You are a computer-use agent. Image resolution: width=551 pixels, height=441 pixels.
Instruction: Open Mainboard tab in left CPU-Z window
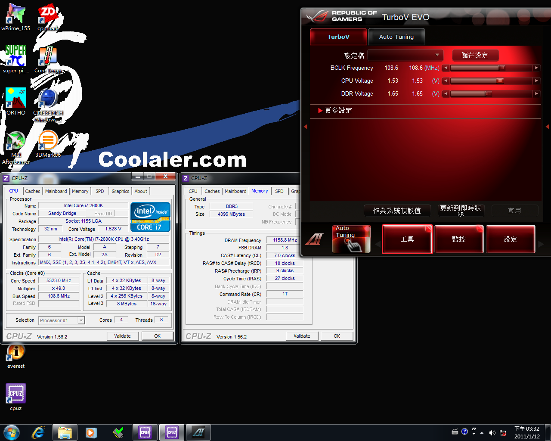coord(56,191)
